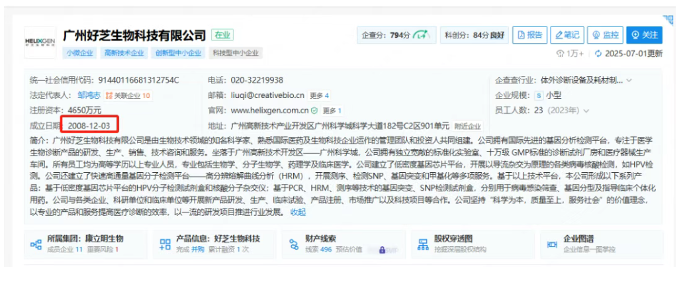
Task: Open legal representative 邹鸿志 link
Action: (89, 95)
